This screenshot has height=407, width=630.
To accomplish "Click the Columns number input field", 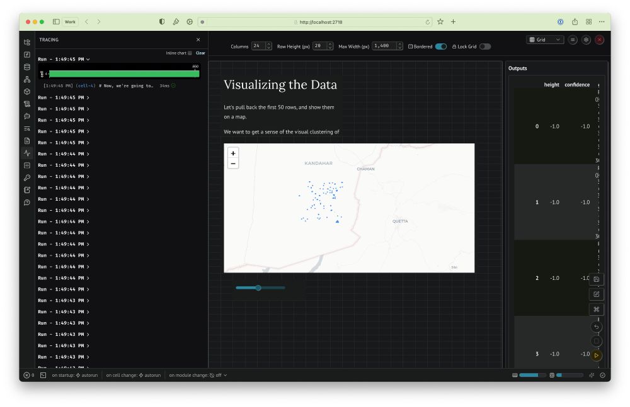I will click(259, 46).
